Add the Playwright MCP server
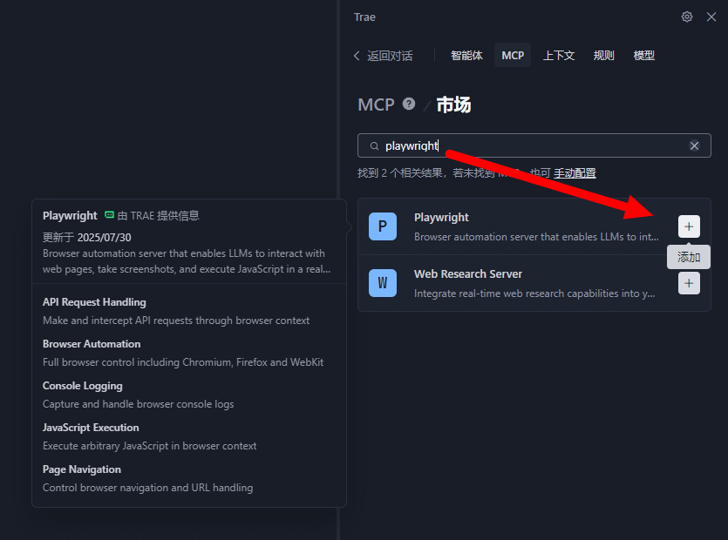The width and height of the screenshot is (728, 540). pos(689,226)
